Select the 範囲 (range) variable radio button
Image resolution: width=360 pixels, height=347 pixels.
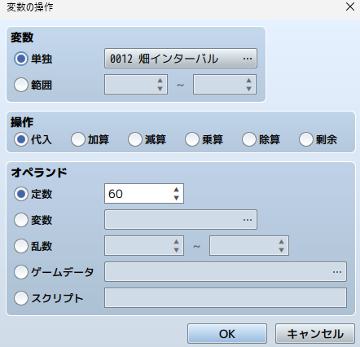(x=21, y=85)
